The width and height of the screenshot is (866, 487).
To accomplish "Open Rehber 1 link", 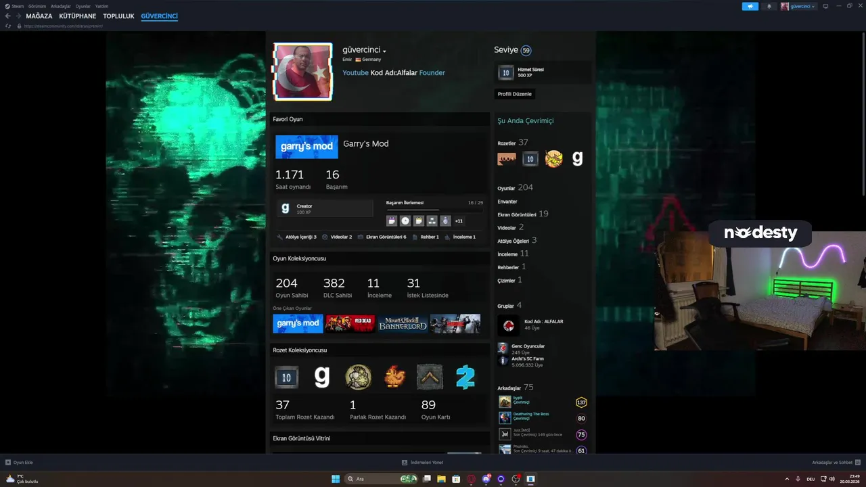I will [x=426, y=237].
